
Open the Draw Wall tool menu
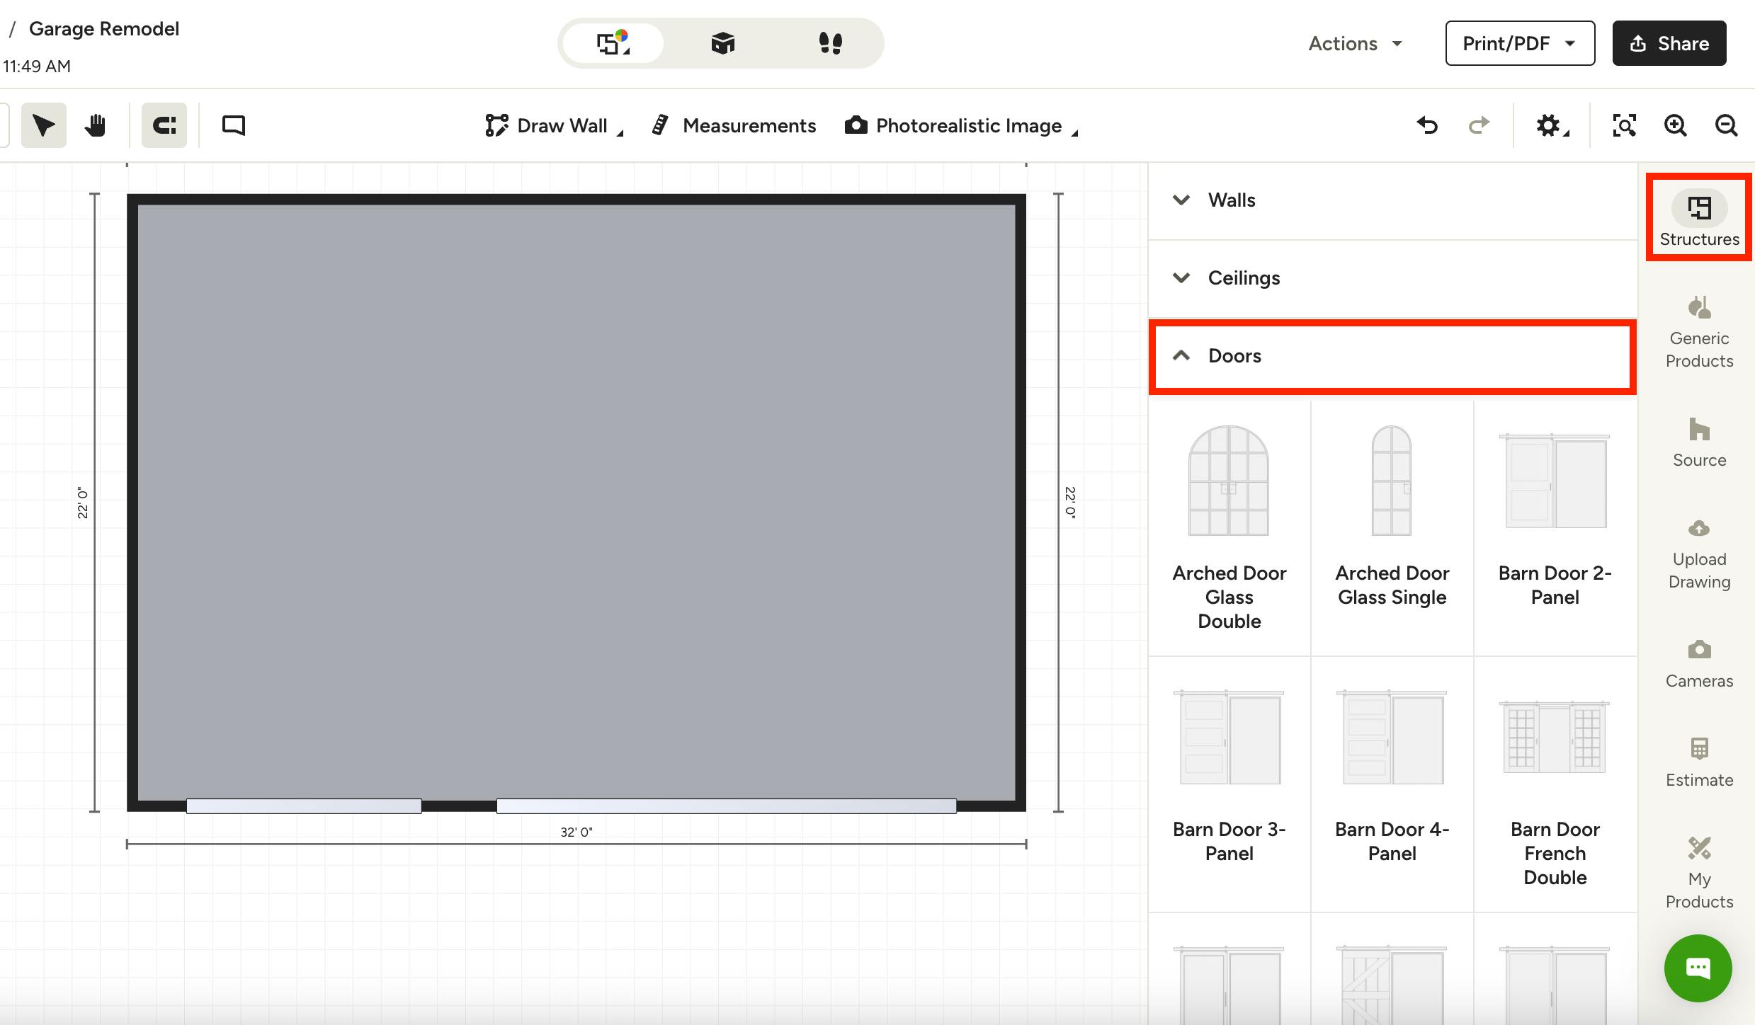(554, 125)
